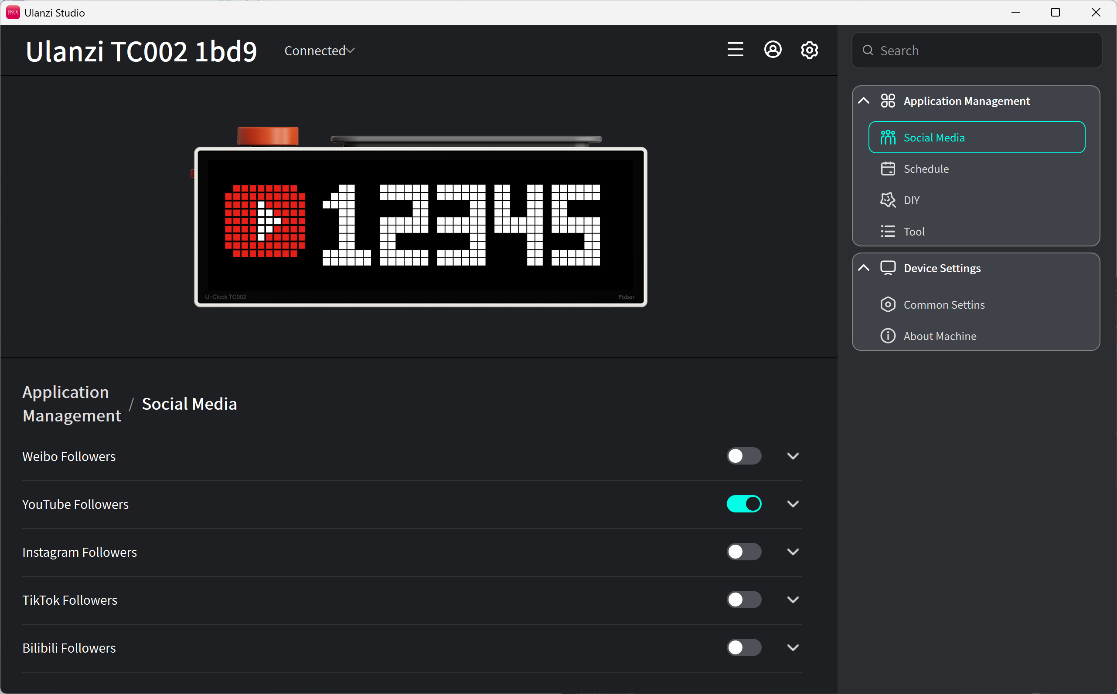
Task: Turn on the TikTok Followers switch
Action: click(x=744, y=600)
